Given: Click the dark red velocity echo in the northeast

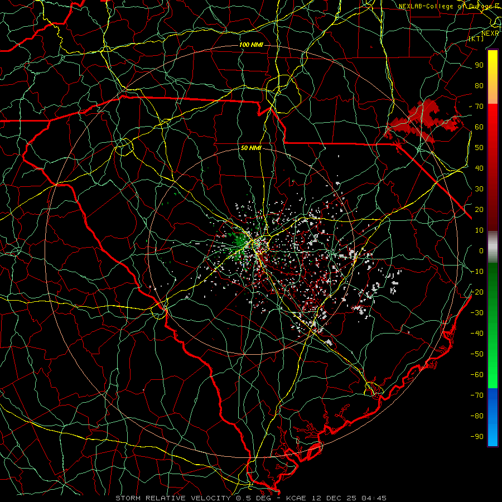Looking at the screenshot, I should [423, 121].
